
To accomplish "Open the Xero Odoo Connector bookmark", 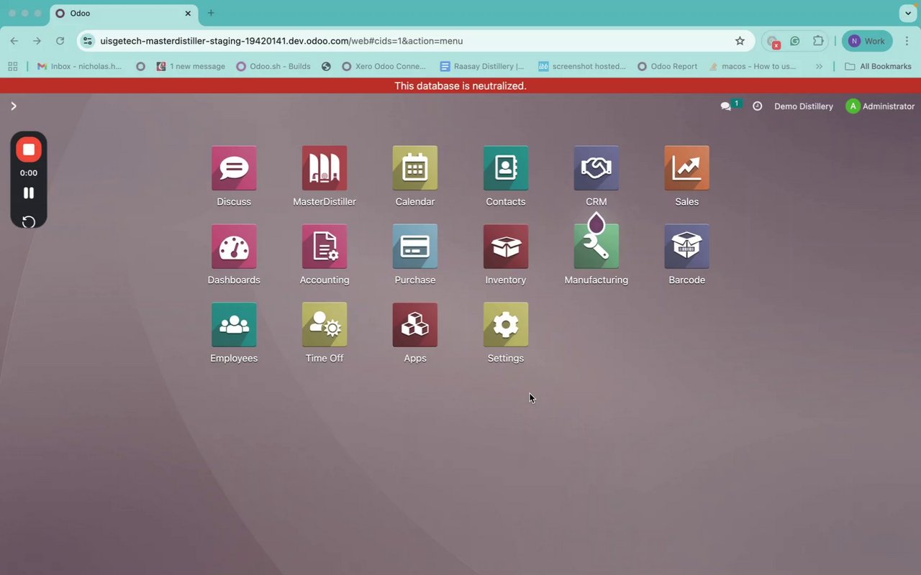I will (x=384, y=66).
